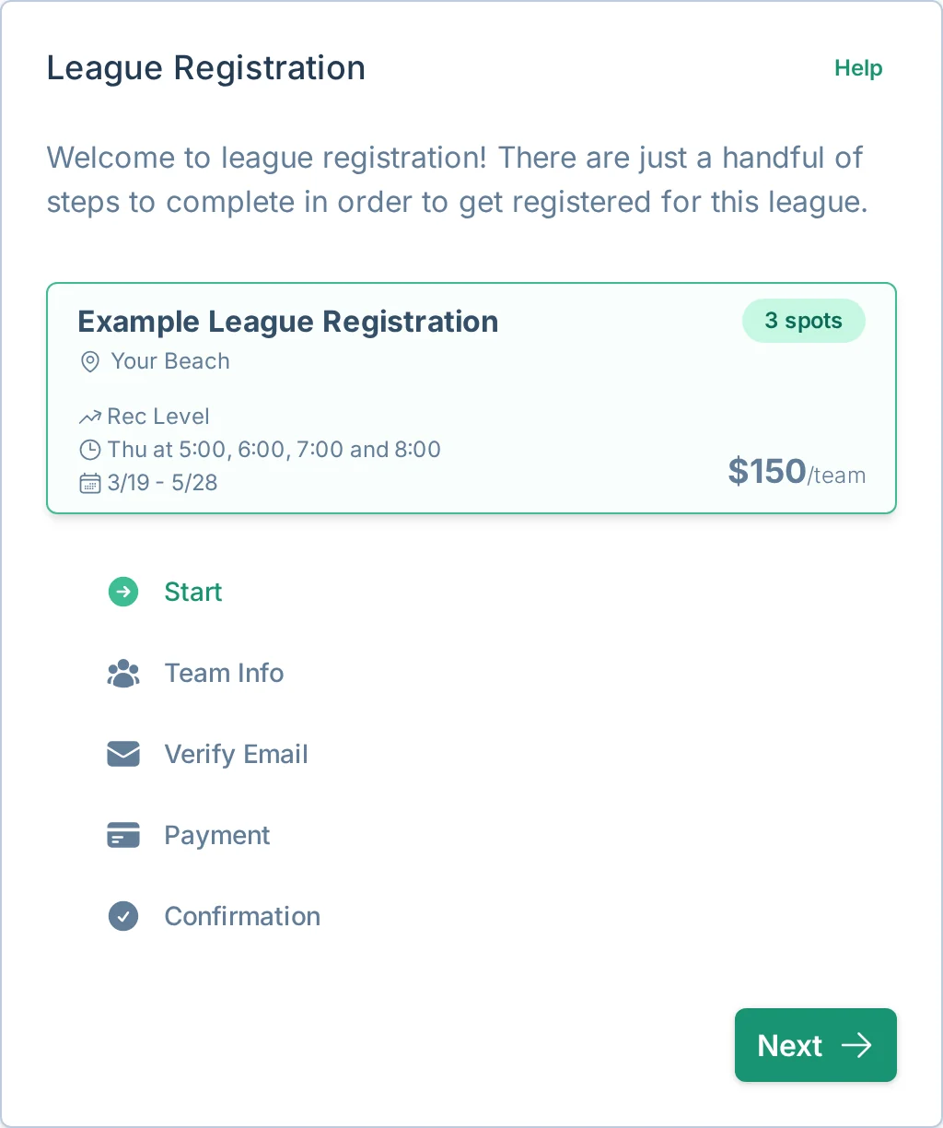
Task: Switch to the Team Info step
Action: pyautogui.click(x=224, y=673)
